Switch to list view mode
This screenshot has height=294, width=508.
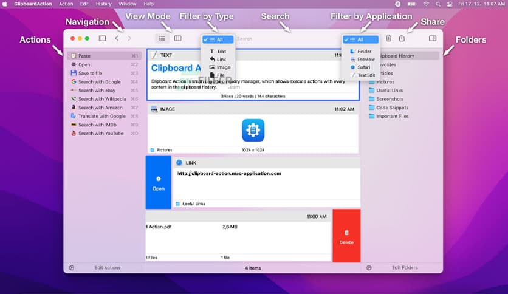pyautogui.click(x=162, y=38)
